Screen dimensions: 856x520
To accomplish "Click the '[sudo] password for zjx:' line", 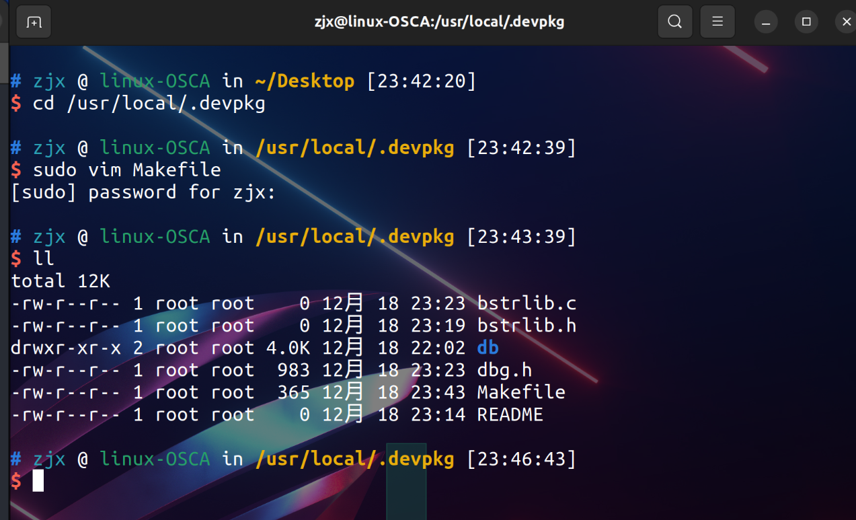I will pyautogui.click(x=143, y=192).
